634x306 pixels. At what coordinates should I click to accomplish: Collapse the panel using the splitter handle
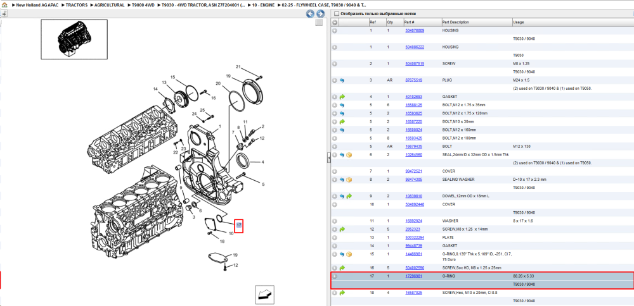[328, 159]
